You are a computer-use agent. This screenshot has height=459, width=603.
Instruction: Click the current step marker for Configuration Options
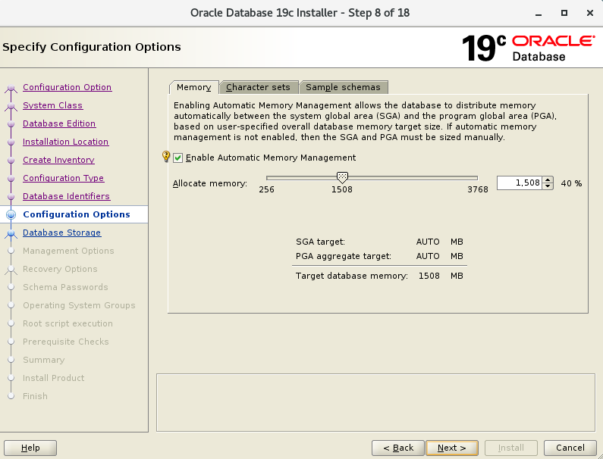[x=11, y=214]
